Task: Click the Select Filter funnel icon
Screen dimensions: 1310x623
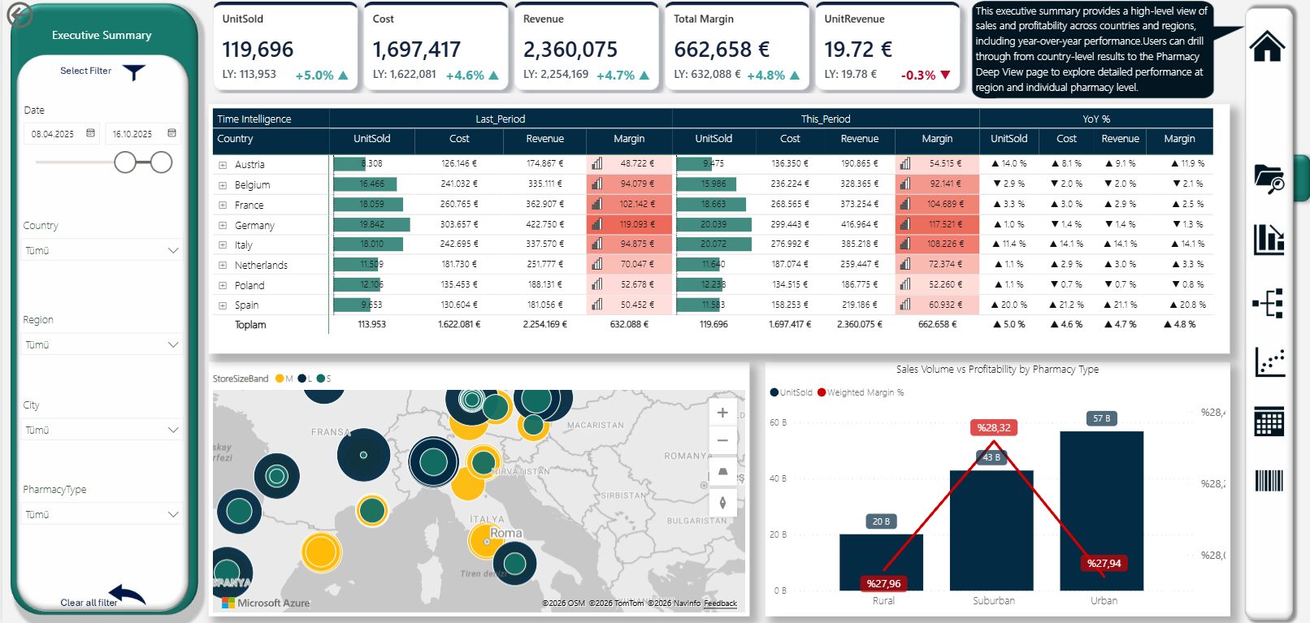Action: tap(133, 72)
